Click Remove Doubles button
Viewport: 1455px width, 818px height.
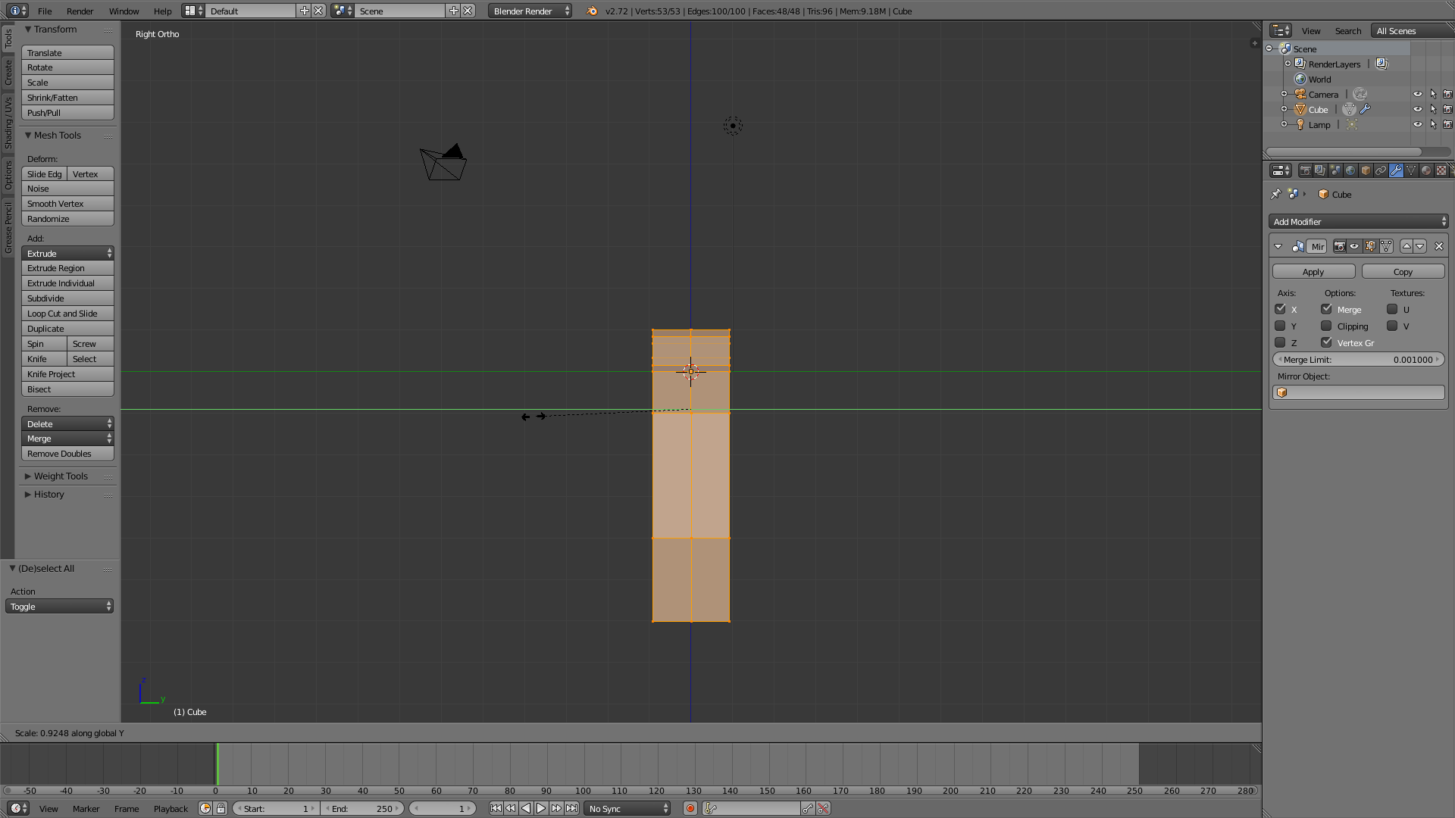(x=67, y=454)
